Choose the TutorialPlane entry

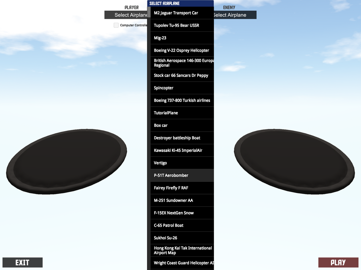coord(182,113)
